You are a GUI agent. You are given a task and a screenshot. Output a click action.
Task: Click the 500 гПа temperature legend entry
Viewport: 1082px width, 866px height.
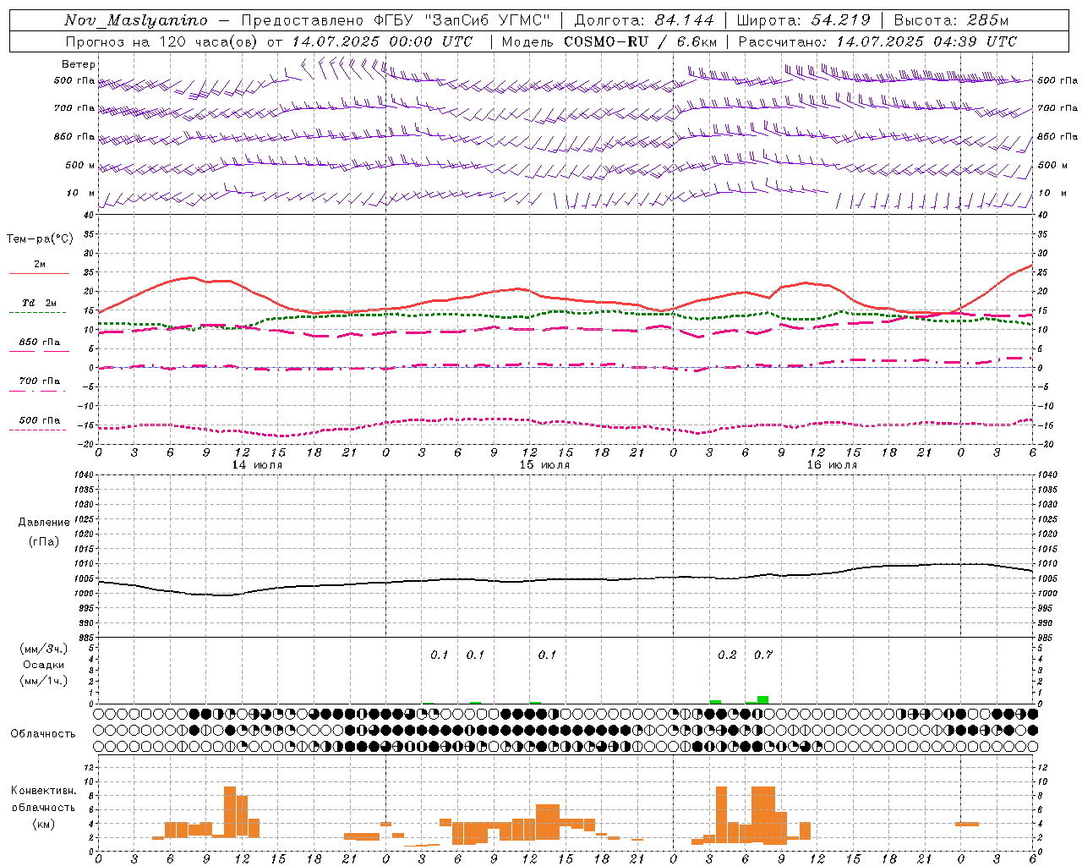39,420
